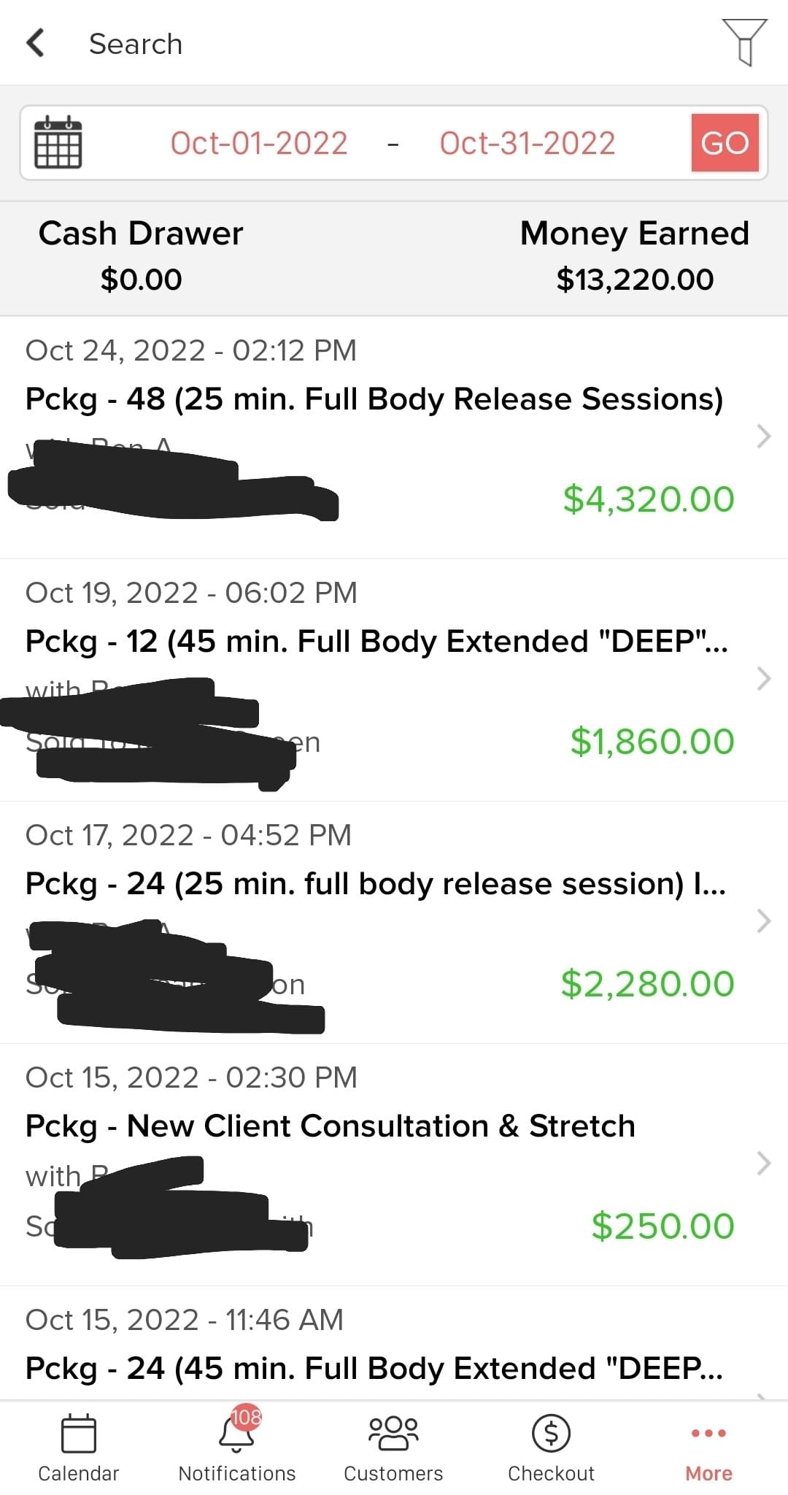The image size is (788, 1495).
Task: Change end date Oct-31-2022
Action: click(528, 143)
